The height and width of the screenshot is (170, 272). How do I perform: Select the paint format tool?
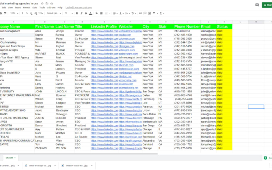[x=5, y=13]
